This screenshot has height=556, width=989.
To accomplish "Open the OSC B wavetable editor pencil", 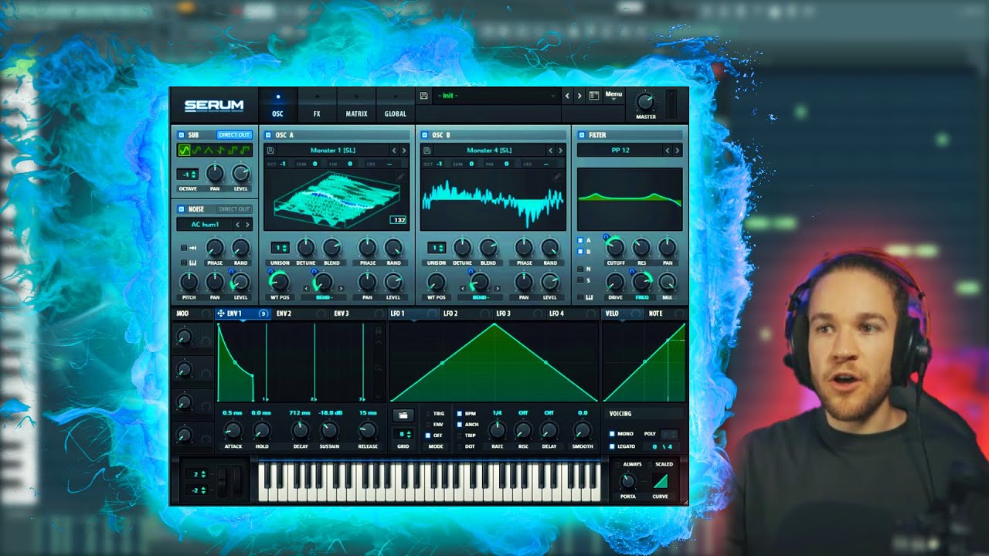I will tap(557, 177).
